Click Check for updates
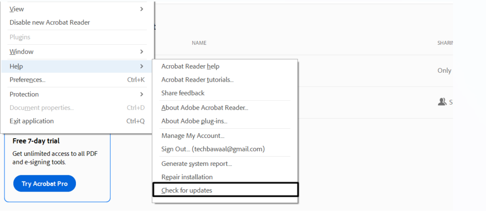 click(187, 190)
